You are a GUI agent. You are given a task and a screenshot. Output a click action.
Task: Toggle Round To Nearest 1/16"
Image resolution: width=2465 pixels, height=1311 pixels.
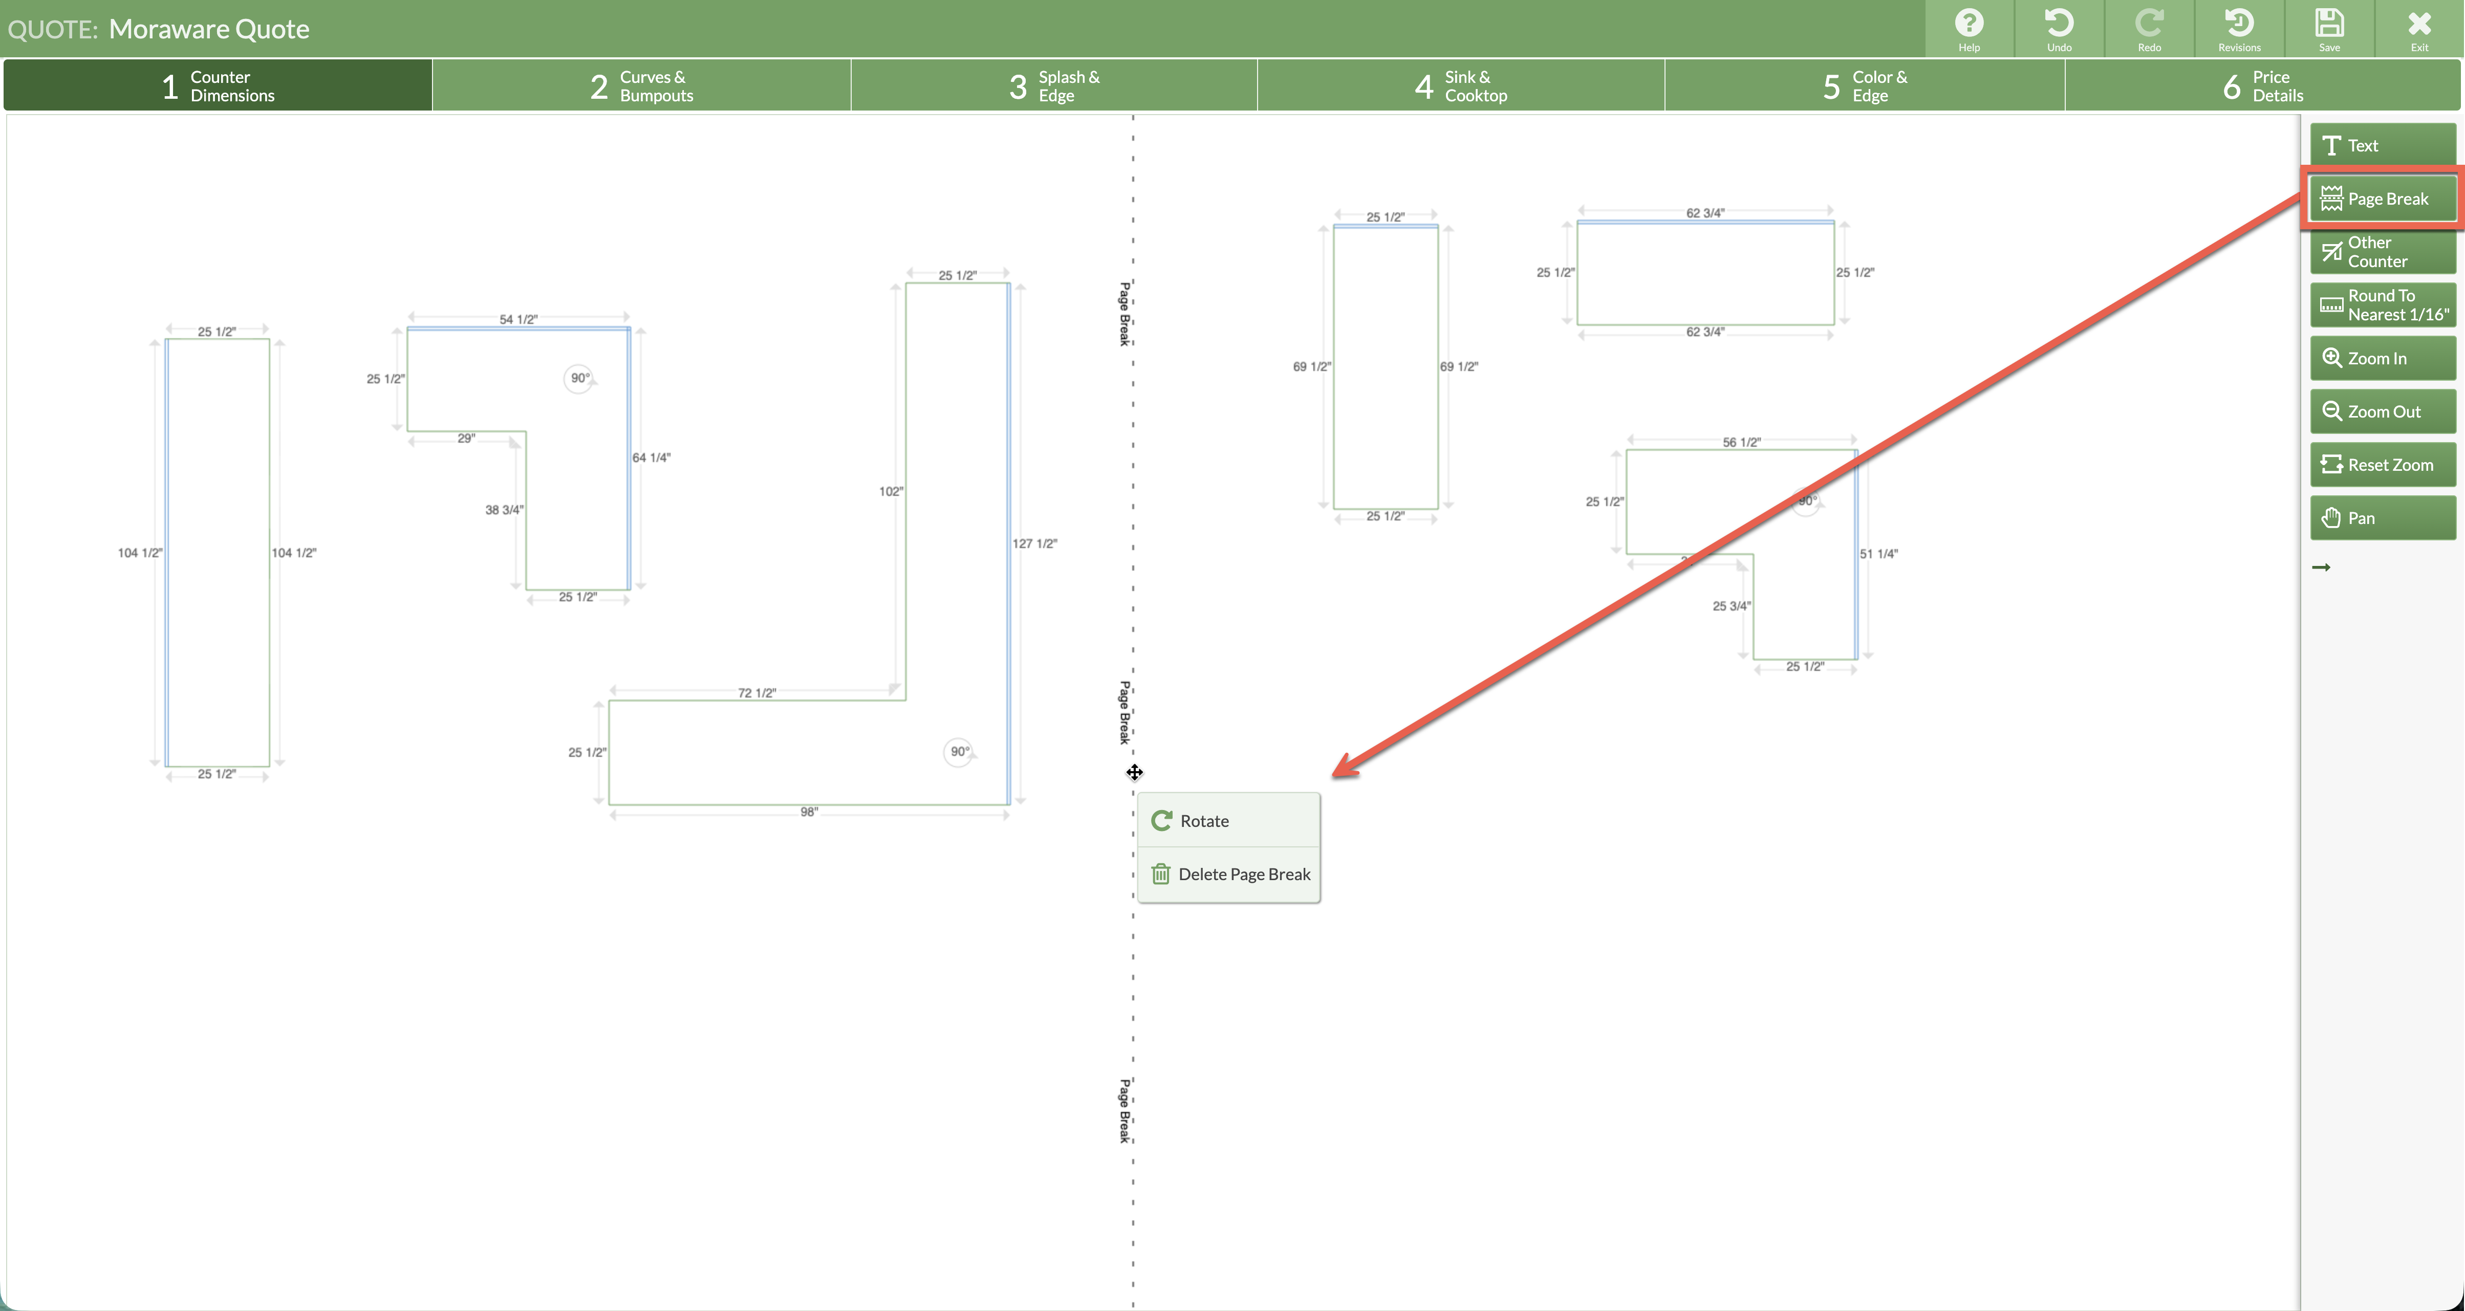tap(2382, 305)
